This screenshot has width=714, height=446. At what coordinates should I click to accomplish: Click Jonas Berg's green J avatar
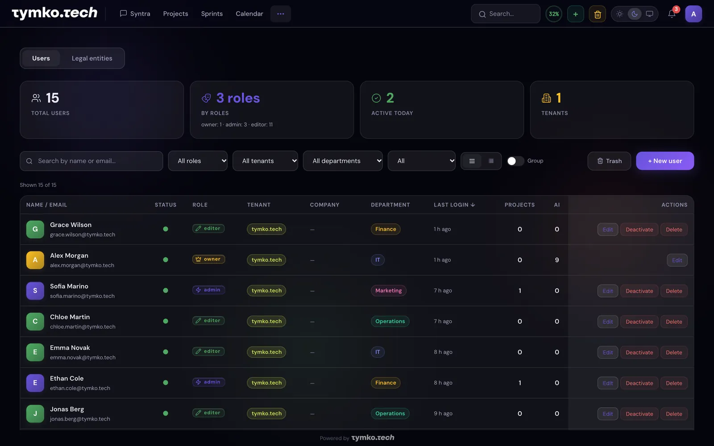pyautogui.click(x=35, y=413)
